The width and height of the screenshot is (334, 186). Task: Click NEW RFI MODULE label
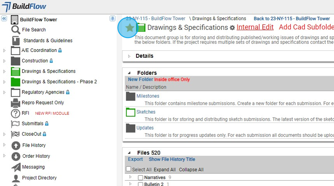click(52, 113)
